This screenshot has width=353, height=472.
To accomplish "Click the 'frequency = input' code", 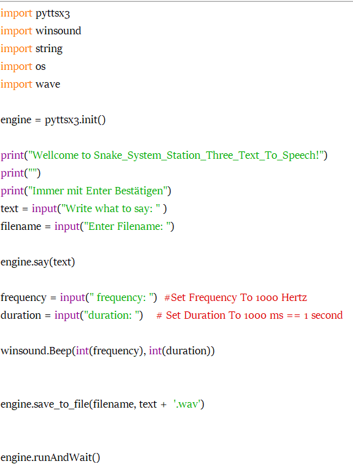I will (x=79, y=297).
